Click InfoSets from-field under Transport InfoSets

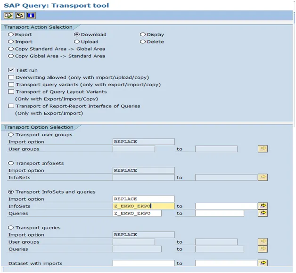(x=144, y=177)
